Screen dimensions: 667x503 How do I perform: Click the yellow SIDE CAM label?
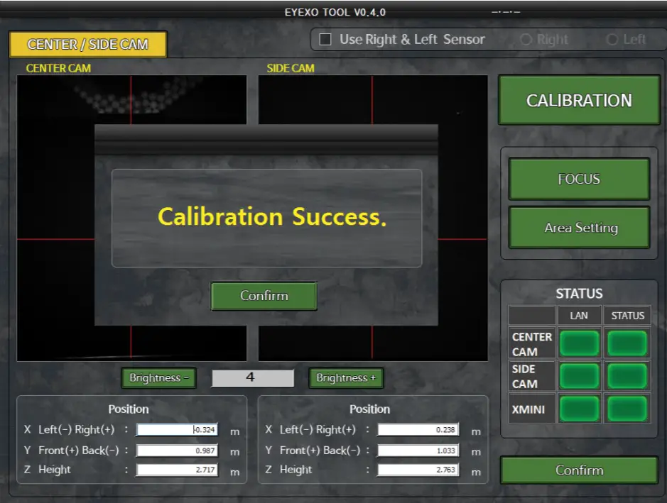point(291,68)
